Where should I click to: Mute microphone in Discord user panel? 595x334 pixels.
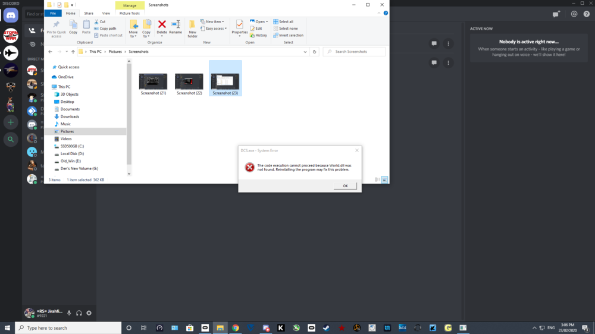(69, 313)
